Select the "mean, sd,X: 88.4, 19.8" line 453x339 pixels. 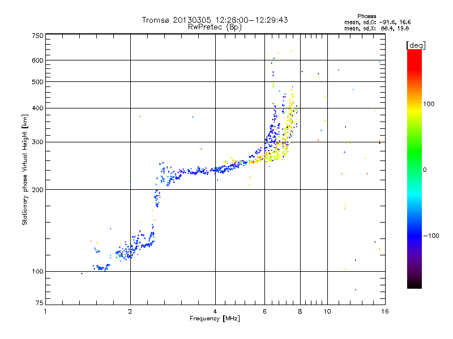377,28
